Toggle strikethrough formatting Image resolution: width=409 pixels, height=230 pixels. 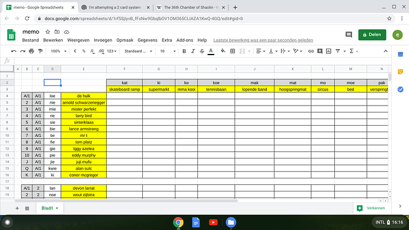pyautogui.click(x=202, y=51)
